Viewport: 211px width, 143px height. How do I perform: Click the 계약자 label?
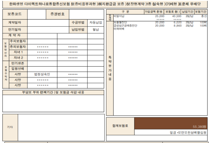click(14, 35)
